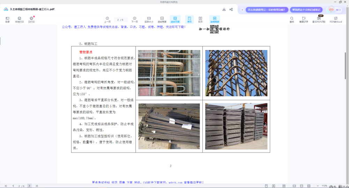Select the status bar double page layout icon
The image size is (349, 188).
click(274, 186)
